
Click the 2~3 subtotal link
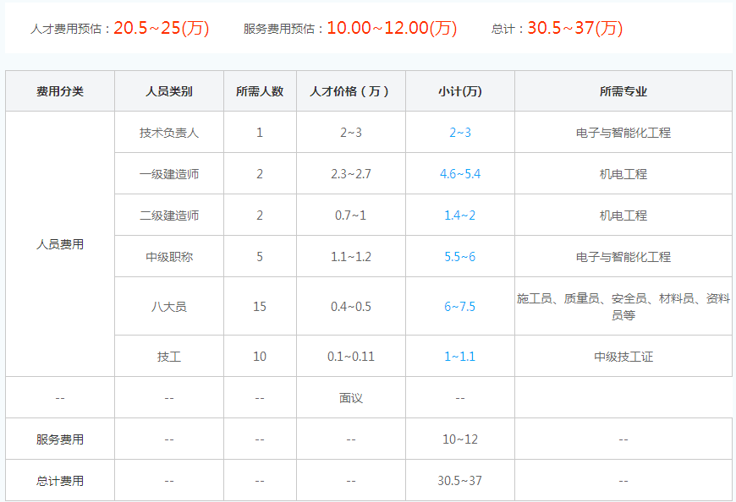tap(460, 133)
